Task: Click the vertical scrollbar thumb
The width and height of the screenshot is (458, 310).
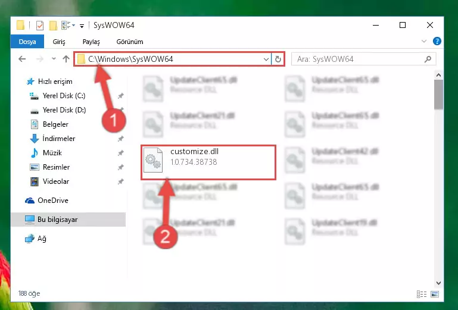Action: (x=438, y=95)
